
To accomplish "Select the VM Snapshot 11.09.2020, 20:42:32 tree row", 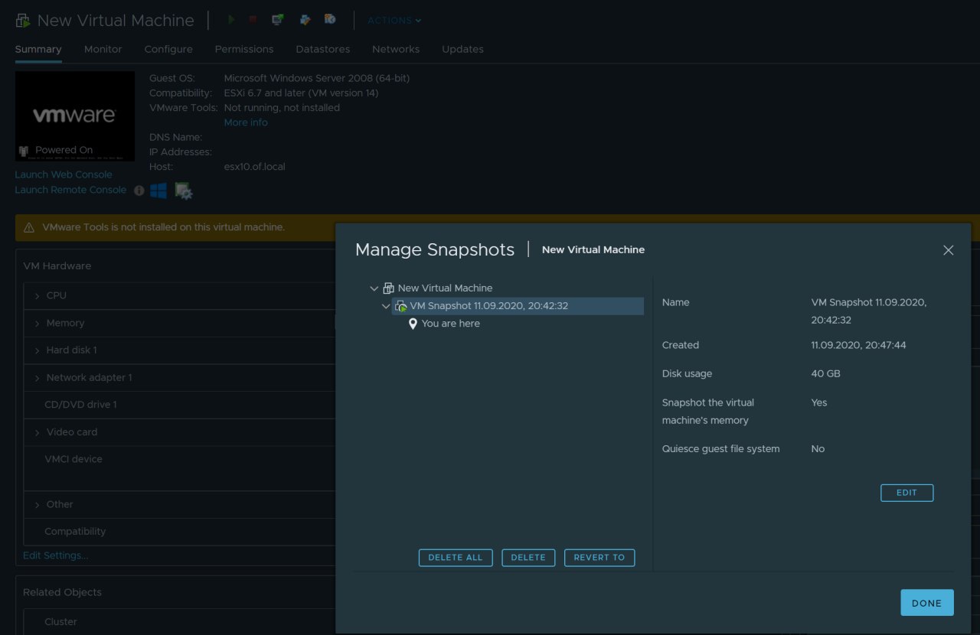I will [518, 306].
